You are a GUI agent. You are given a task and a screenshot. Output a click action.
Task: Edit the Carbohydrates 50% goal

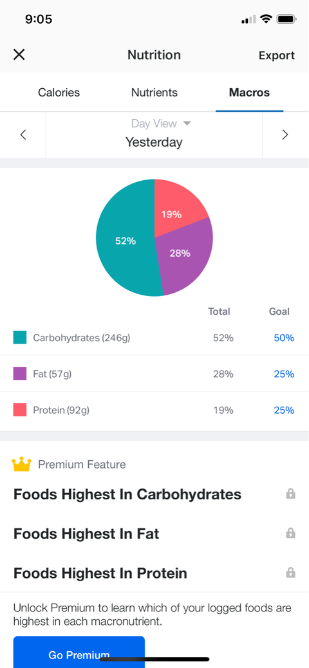[x=284, y=338]
